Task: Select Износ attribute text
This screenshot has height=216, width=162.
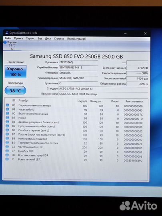Action: pyautogui.click(x=22, y=118)
